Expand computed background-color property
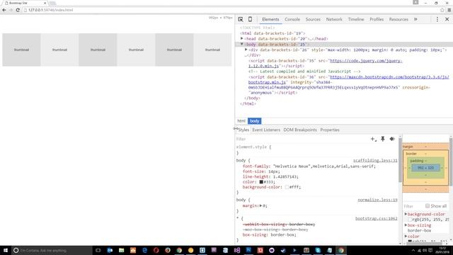 tap(406, 214)
